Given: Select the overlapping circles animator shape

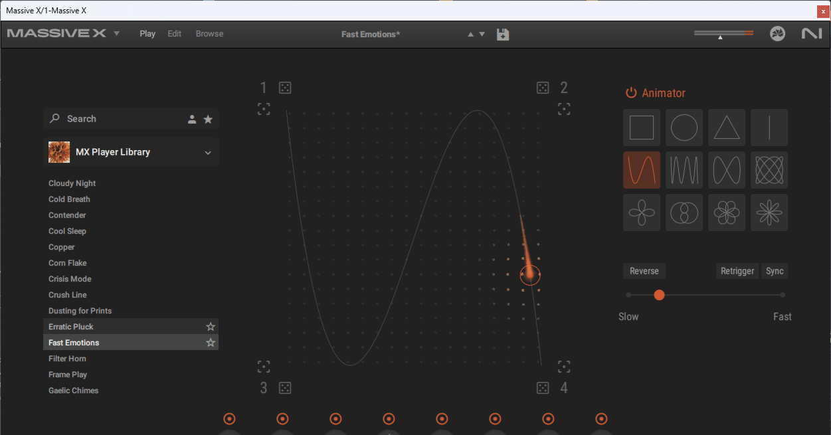Looking at the screenshot, I should pos(684,213).
